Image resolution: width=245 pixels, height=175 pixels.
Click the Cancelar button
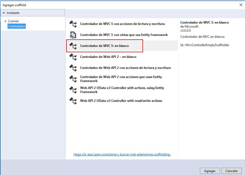coord(232,171)
